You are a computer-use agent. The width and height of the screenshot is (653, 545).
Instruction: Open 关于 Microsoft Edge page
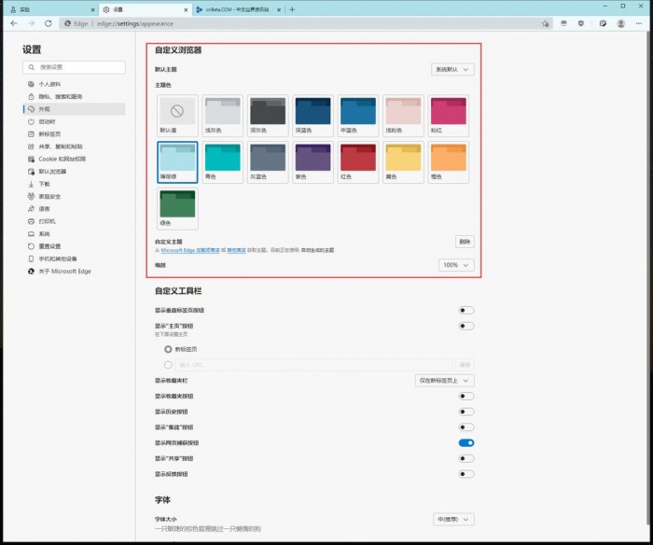point(64,271)
